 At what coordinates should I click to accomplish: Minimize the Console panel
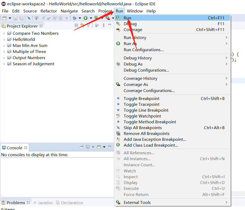point(110,146)
